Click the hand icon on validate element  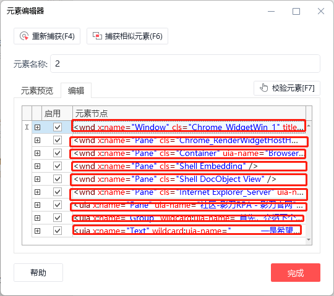pyautogui.click(x=263, y=88)
